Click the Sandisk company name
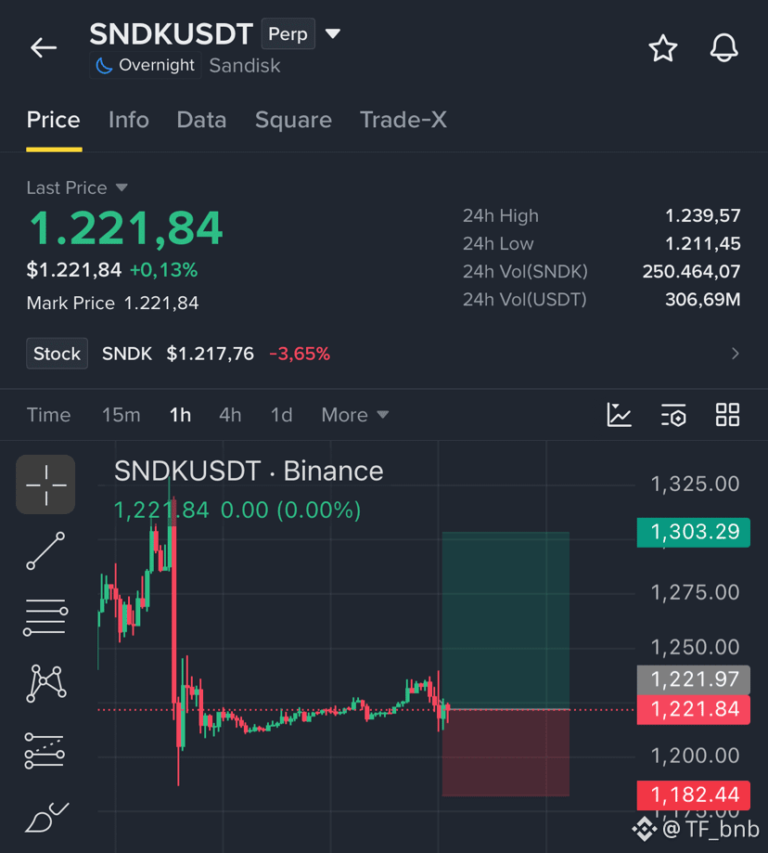768x853 pixels. (x=245, y=65)
